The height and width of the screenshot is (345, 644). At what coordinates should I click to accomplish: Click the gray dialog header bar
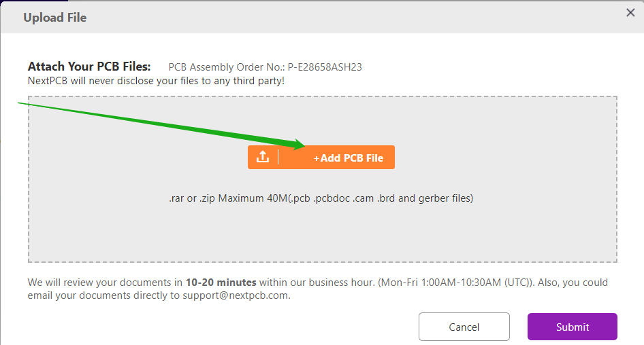tap(340, 18)
